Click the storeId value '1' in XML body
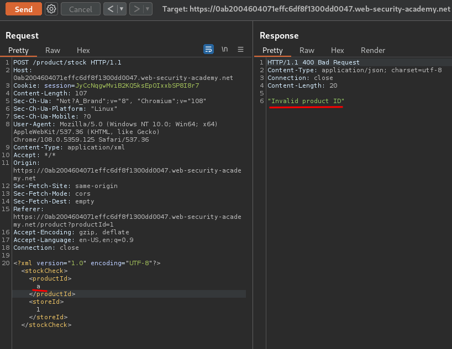This screenshot has height=349, width=452. (38, 309)
